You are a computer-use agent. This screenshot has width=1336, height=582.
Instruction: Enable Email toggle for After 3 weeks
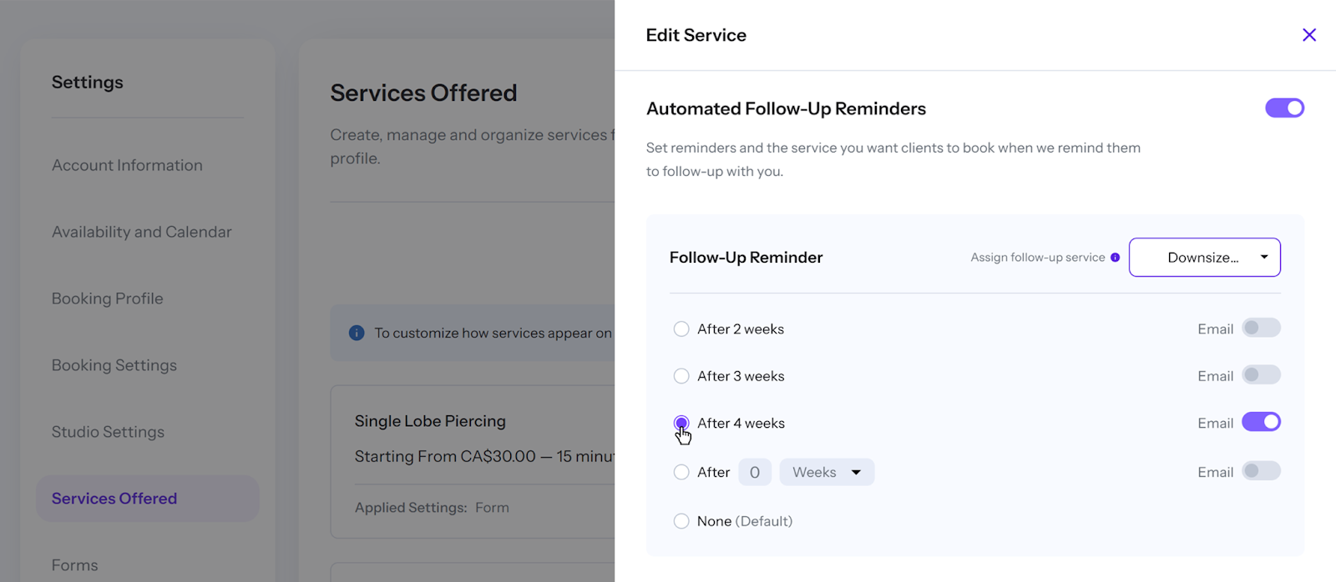[1260, 376]
